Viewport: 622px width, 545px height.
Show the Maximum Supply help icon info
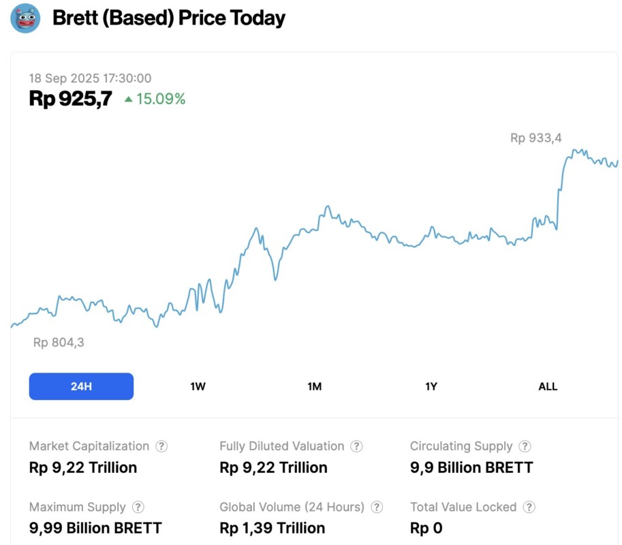(x=138, y=508)
